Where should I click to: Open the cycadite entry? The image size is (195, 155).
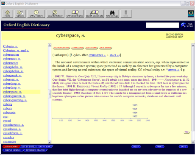8,137
